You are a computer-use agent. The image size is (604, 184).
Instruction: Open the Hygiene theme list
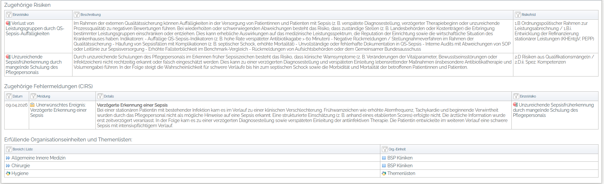[20, 173]
